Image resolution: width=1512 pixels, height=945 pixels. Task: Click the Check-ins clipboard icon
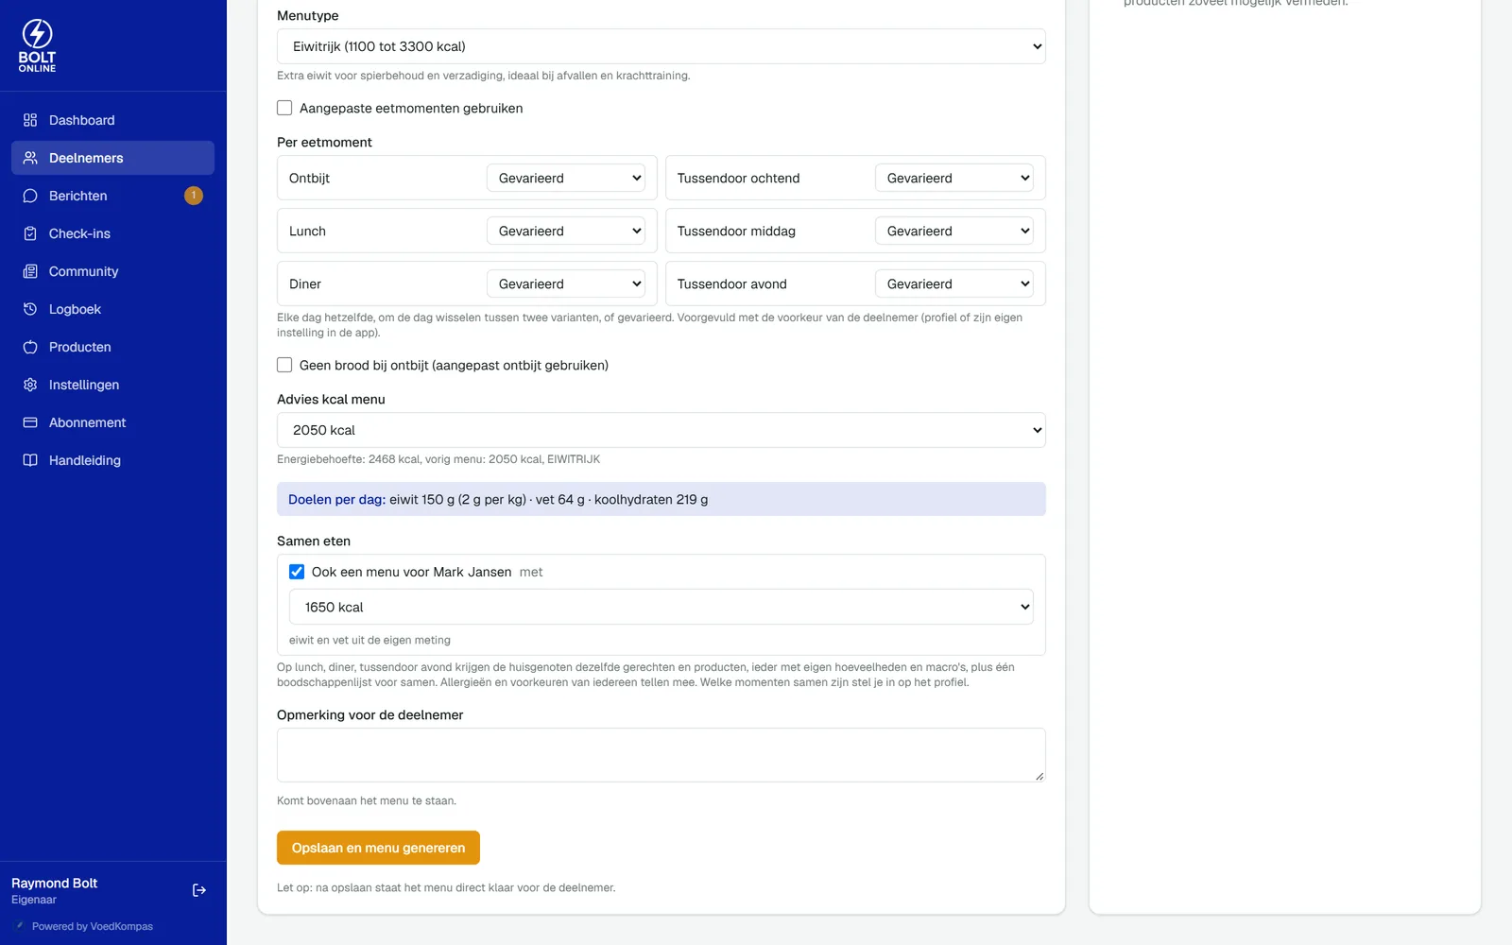point(30,233)
